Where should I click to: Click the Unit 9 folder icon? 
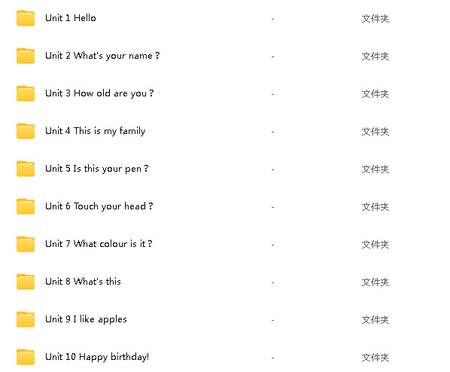(26, 319)
